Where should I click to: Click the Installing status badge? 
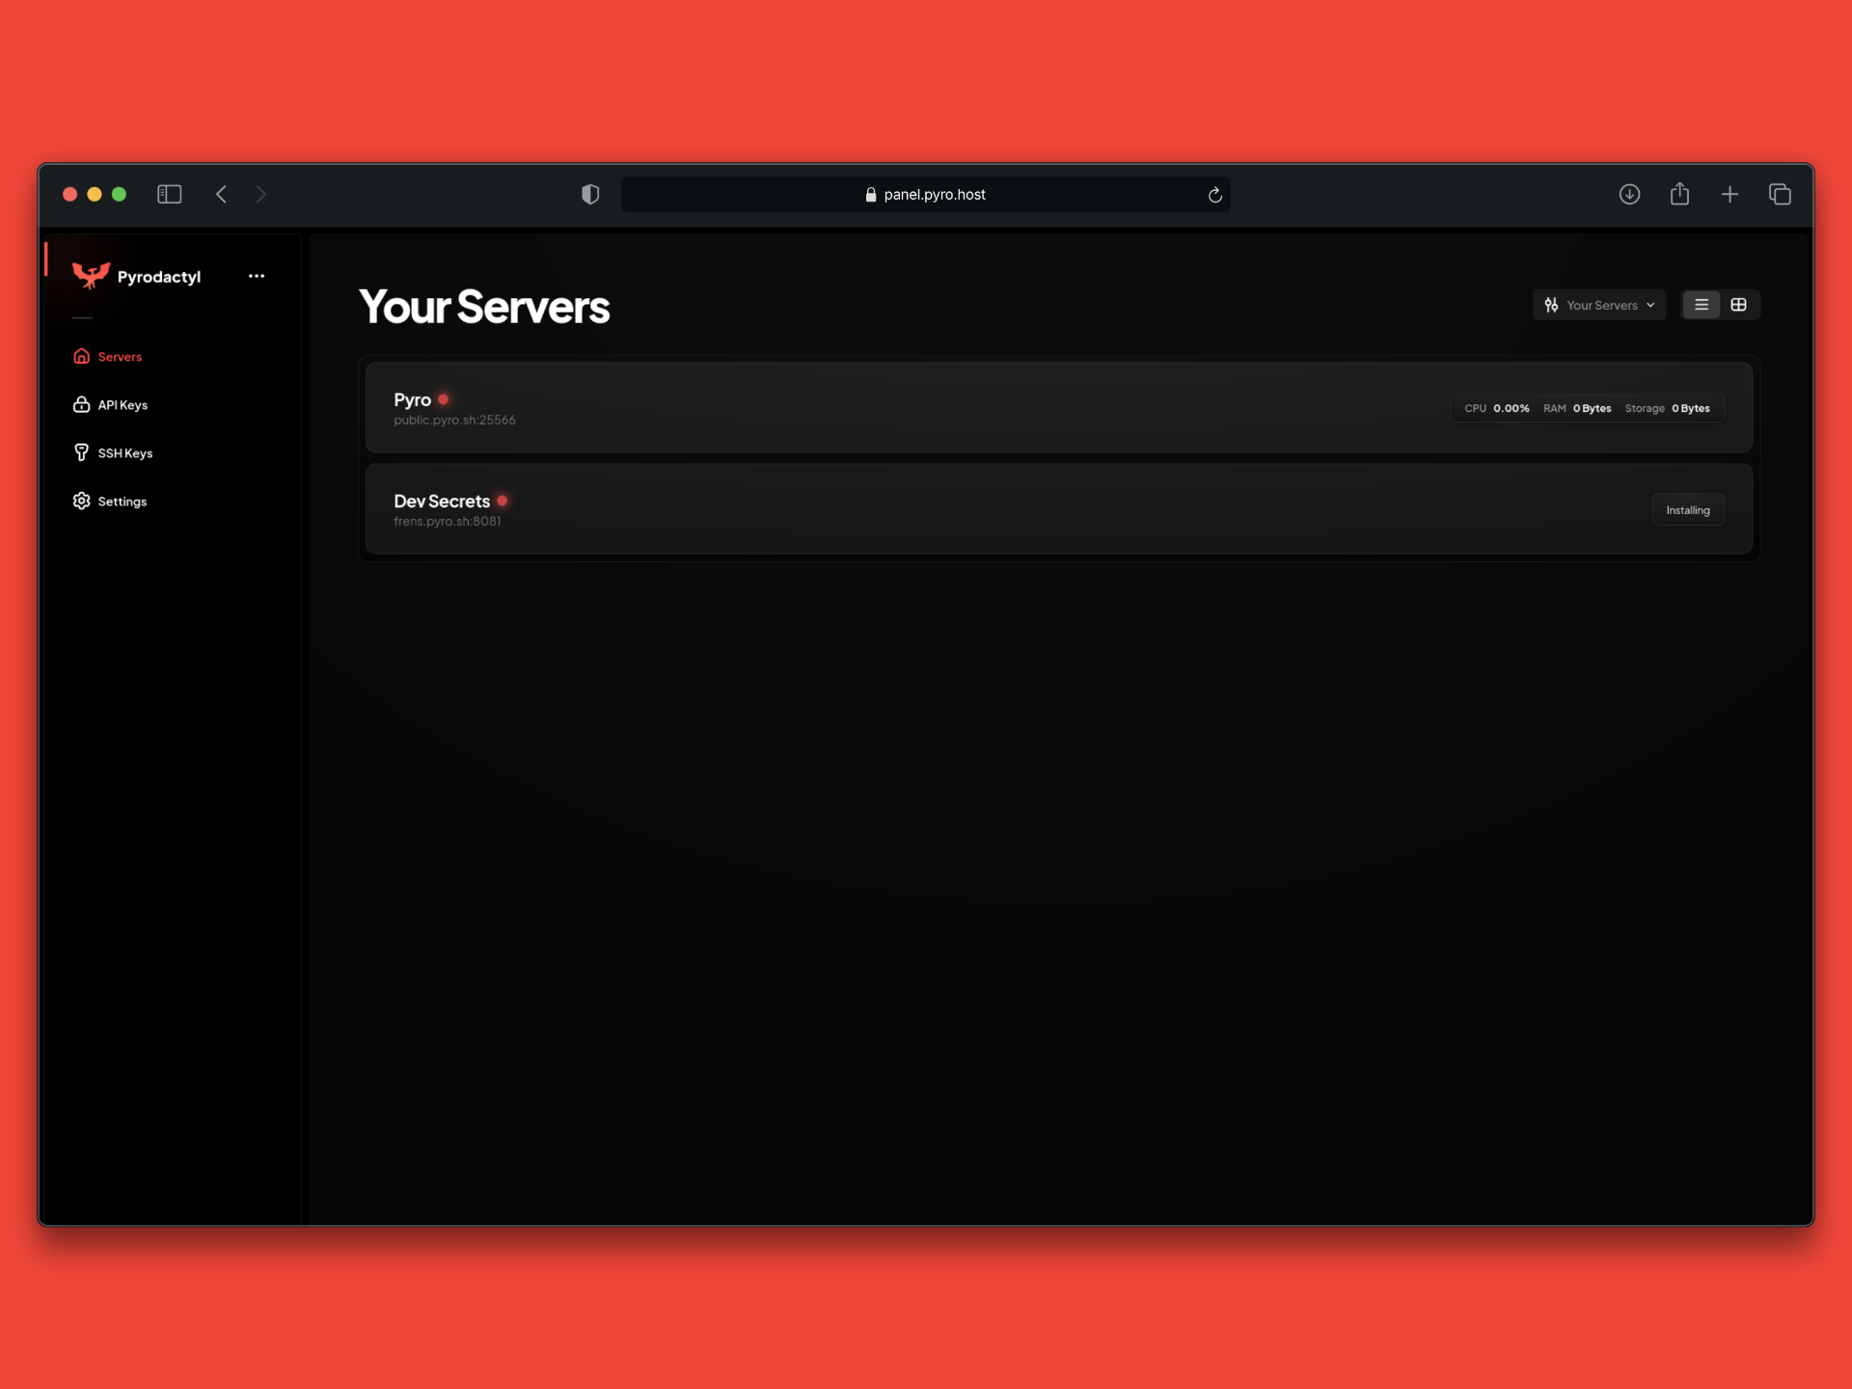pyautogui.click(x=1687, y=510)
